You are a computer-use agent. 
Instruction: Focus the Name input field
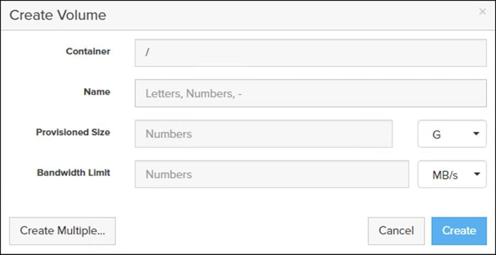coord(310,93)
